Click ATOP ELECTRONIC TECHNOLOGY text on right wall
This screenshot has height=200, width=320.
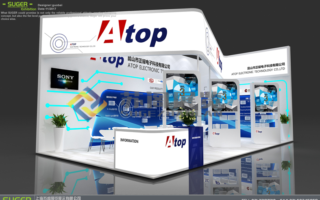click(x=258, y=72)
